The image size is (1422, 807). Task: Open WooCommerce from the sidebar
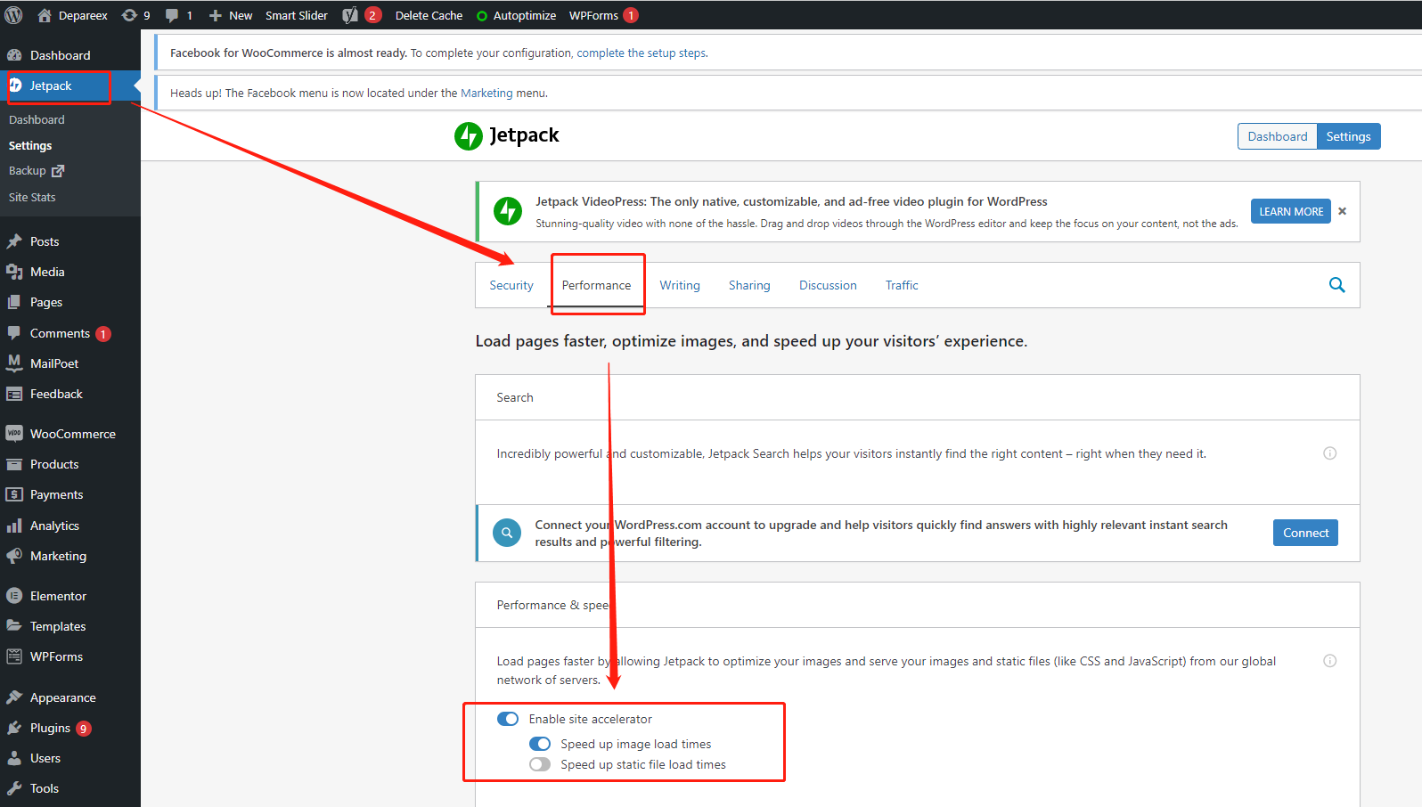pos(70,434)
